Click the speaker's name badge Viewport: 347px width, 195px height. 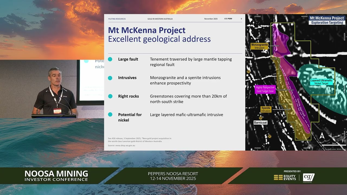point(57,111)
